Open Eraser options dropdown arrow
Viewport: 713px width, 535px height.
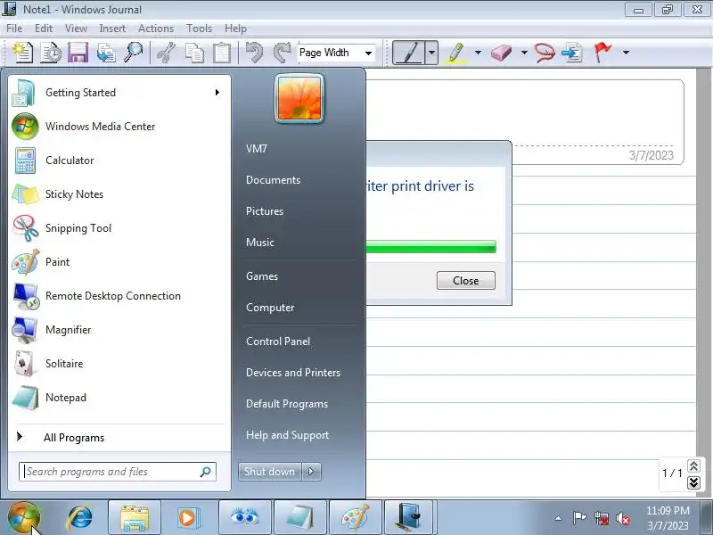524,53
